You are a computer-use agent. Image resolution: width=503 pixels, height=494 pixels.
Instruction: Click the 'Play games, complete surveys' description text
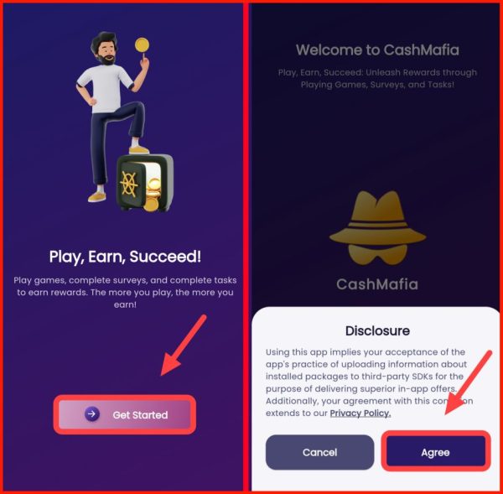point(125,292)
